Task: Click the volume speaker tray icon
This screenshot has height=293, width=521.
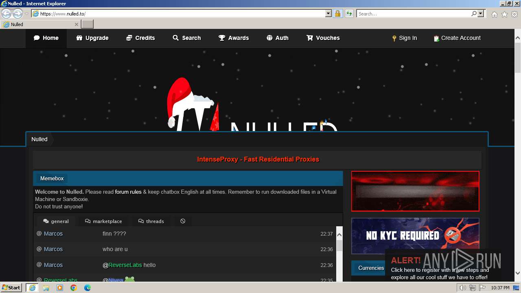Action: click(463, 288)
